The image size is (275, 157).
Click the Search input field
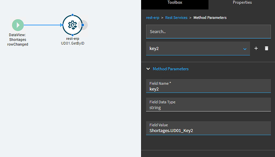coord(208,31)
